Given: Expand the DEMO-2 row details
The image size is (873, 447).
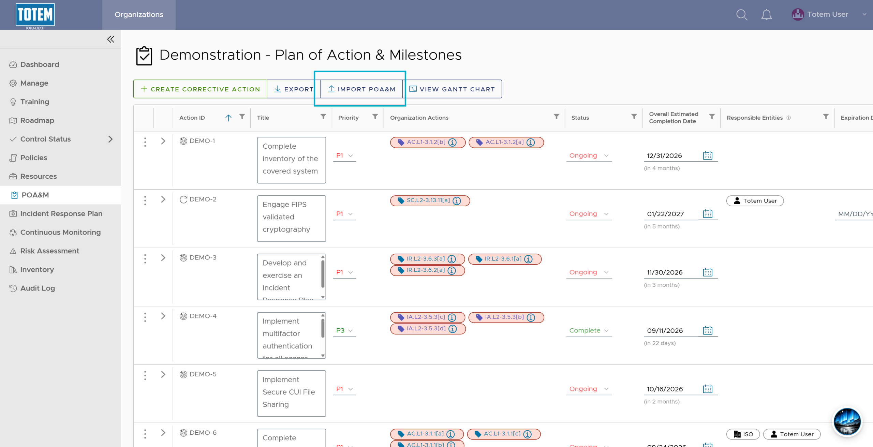Looking at the screenshot, I should coord(163,199).
